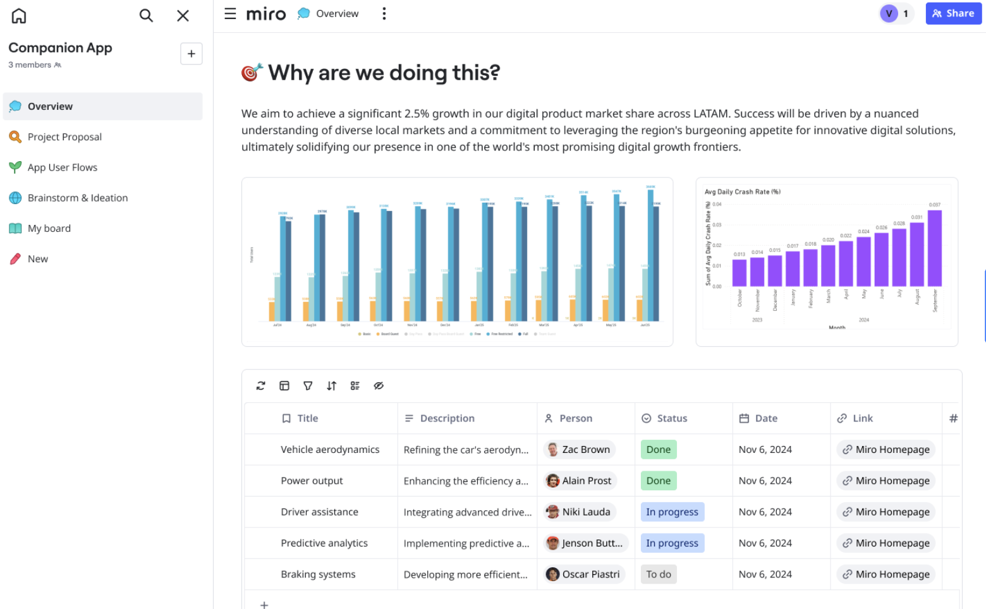The height and width of the screenshot is (609, 986).
Task: Click the filter funnel icon
Action: tap(308, 386)
